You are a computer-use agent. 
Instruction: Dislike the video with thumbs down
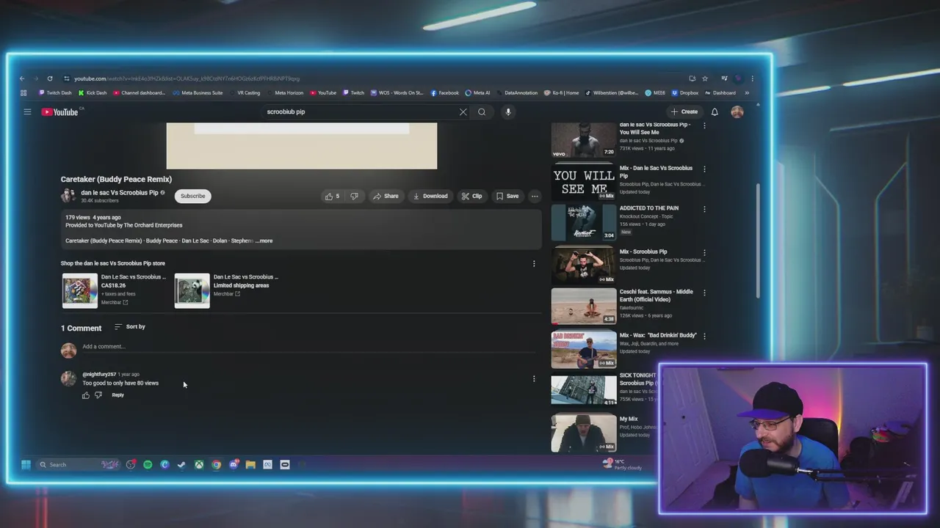point(354,196)
